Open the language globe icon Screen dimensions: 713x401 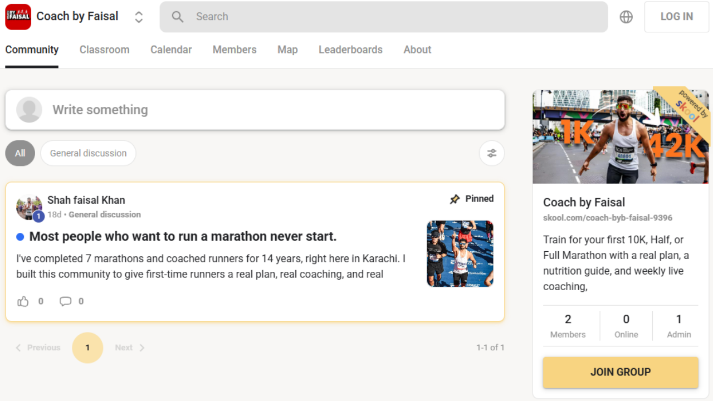point(626,17)
